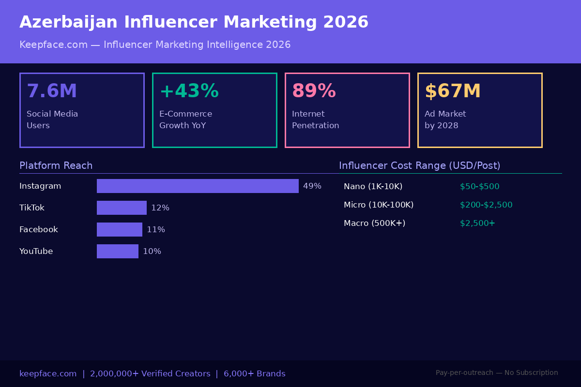Click the 'YouTube' platform label

point(36,252)
